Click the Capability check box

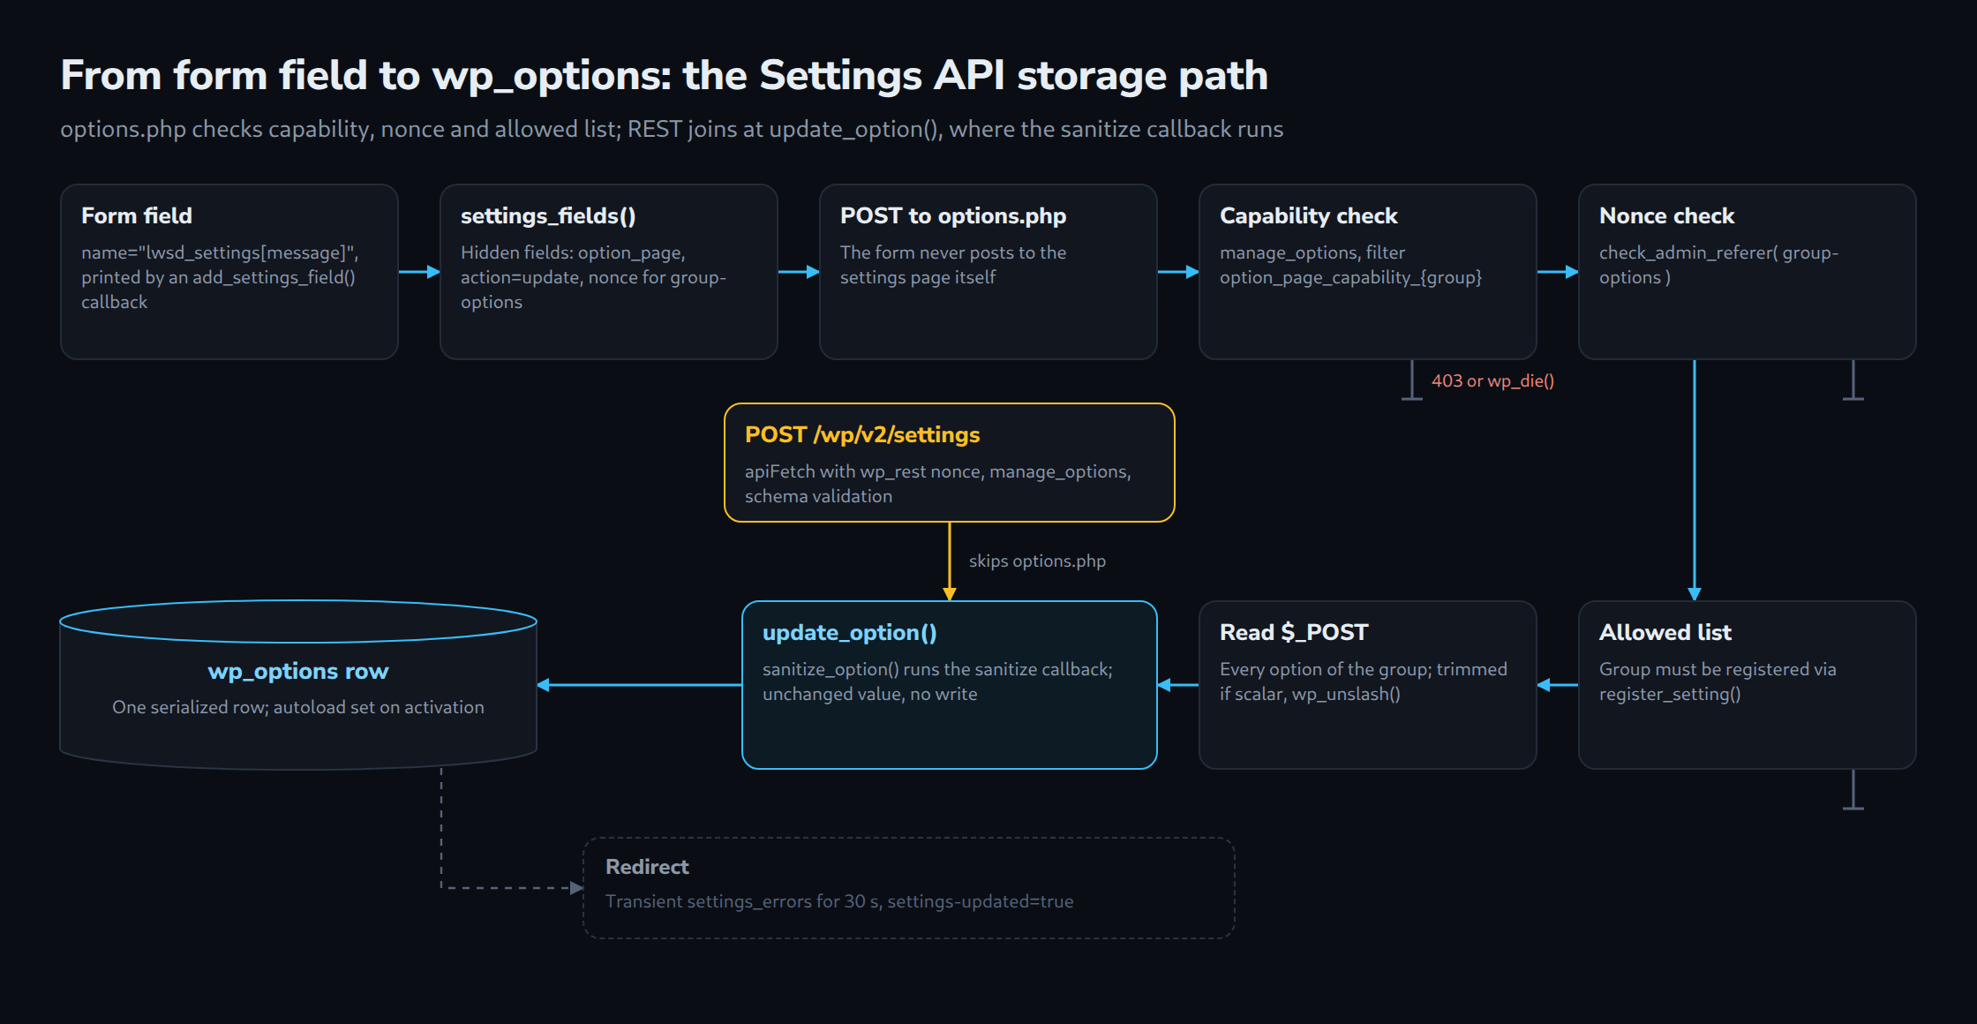point(1368,272)
